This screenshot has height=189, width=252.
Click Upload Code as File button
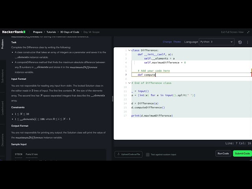pos(129,154)
